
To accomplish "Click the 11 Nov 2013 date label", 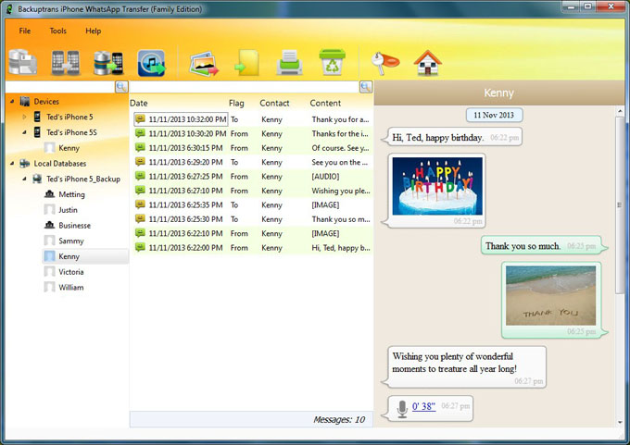I will 494,115.
